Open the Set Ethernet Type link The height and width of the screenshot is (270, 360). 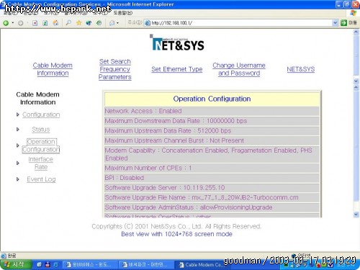pyautogui.click(x=177, y=69)
